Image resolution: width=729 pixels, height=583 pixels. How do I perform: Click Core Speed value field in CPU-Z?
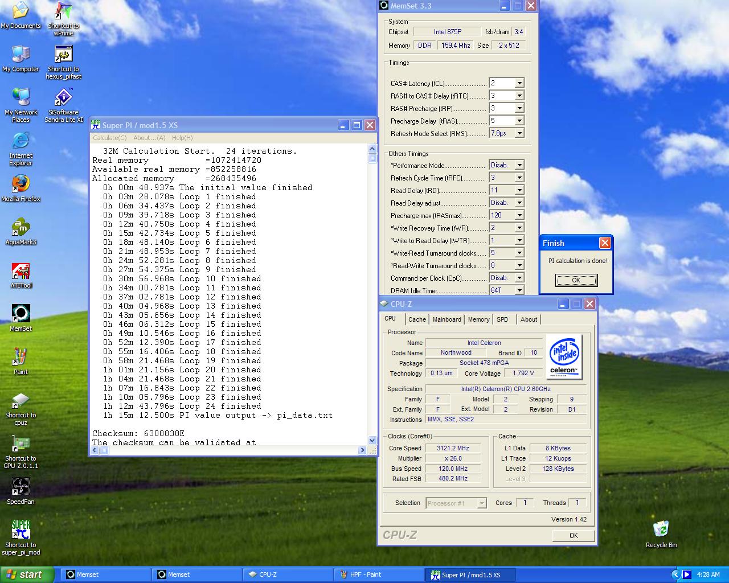[453, 448]
